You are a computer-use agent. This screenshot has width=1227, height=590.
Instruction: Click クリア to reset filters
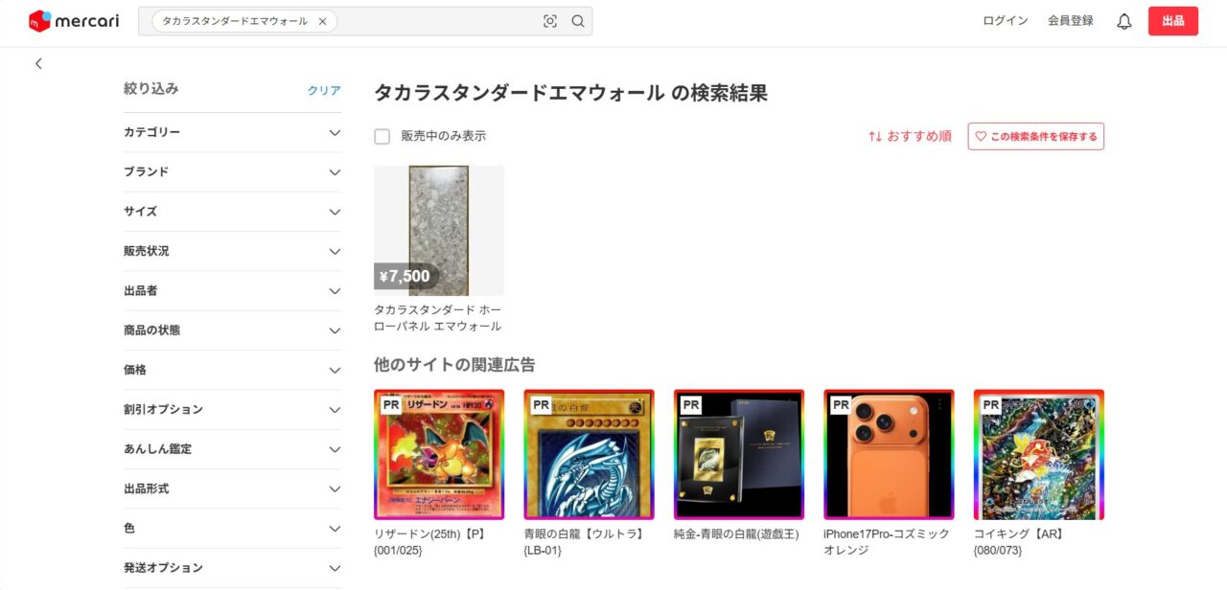coord(324,90)
